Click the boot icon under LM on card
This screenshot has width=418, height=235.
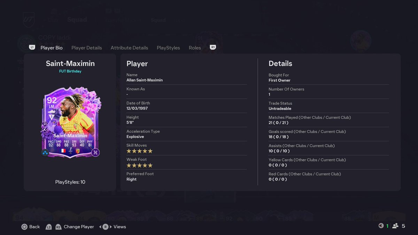pos(52,111)
